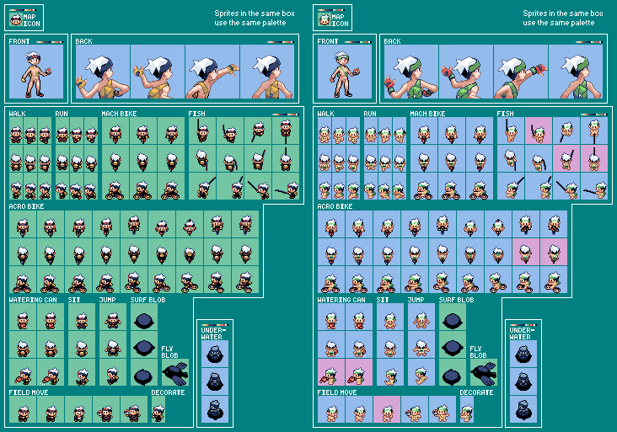Click the map icon of the red-headband sheet

[x=16, y=19]
